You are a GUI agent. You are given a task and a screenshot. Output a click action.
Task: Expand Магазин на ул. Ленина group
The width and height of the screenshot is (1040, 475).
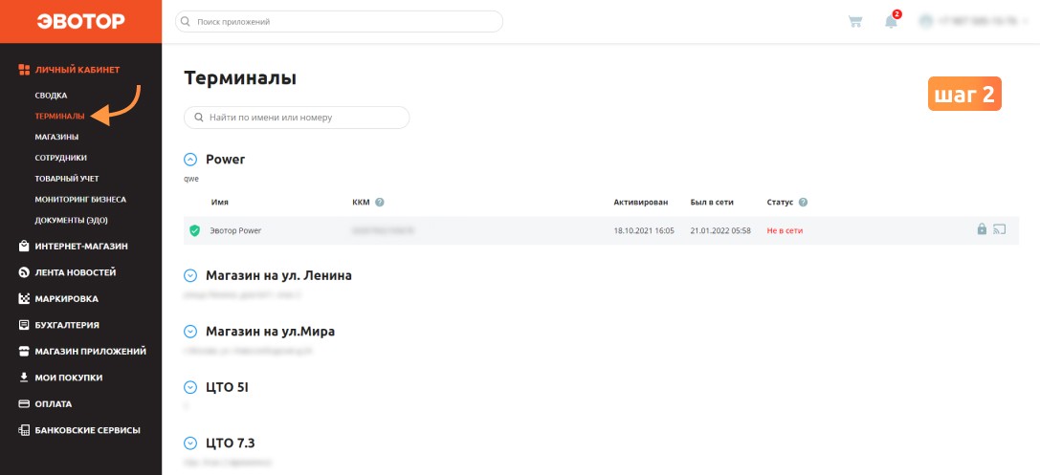pyautogui.click(x=190, y=275)
